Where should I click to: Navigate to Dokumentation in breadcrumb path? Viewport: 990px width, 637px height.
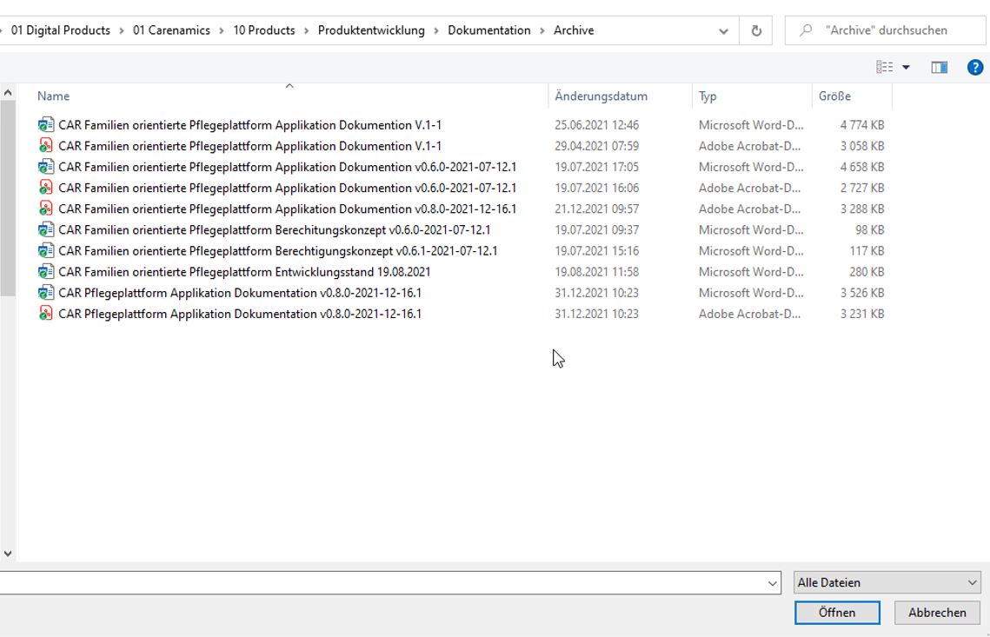(488, 30)
